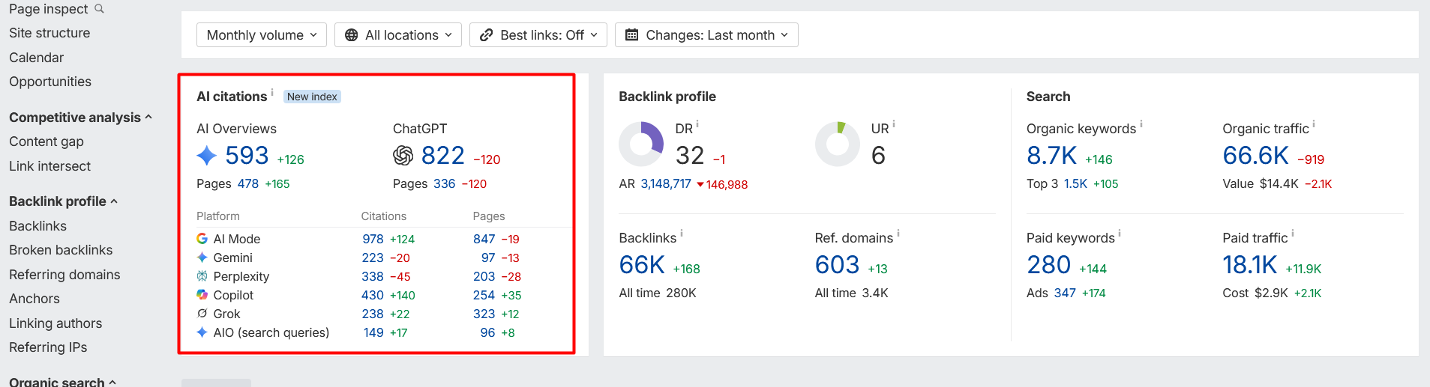
Task: Click Paid keywords value 280
Action: pyautogui.click(x=1049, y=265)
